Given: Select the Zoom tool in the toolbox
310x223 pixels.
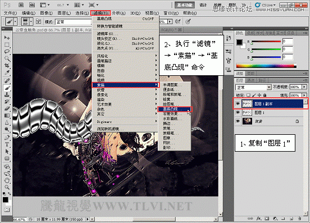Looking at the screenshot, I should [7, 187].
